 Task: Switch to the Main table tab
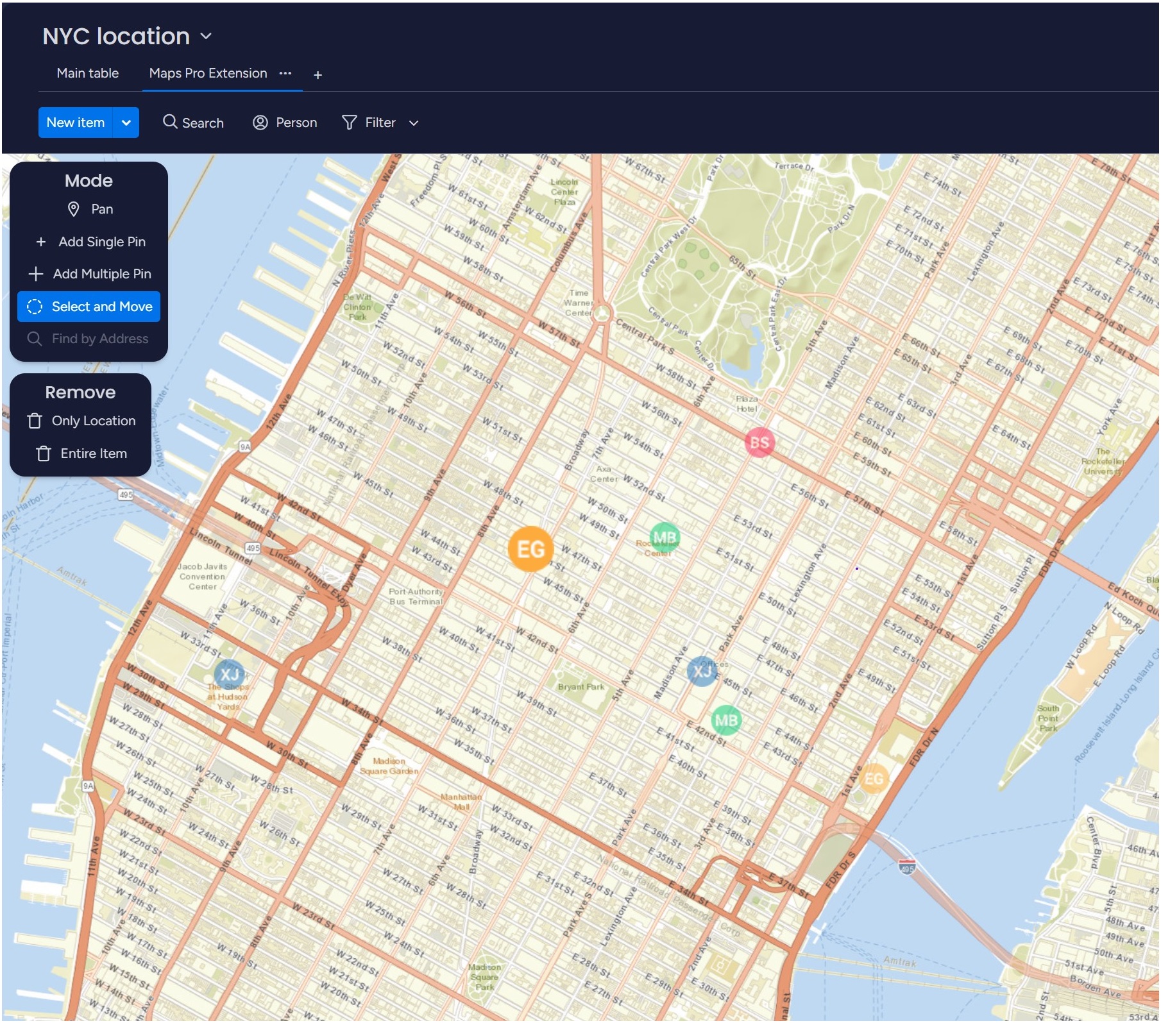point(87,73)
